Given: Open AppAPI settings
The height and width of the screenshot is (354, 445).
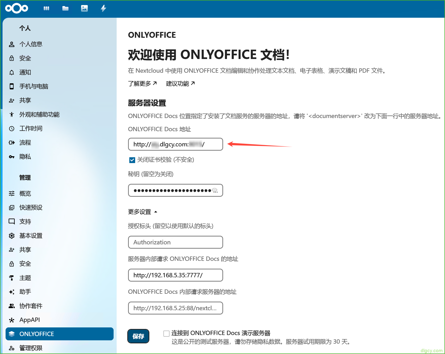Looking at the screenshot, I should [x=60, y=320].
